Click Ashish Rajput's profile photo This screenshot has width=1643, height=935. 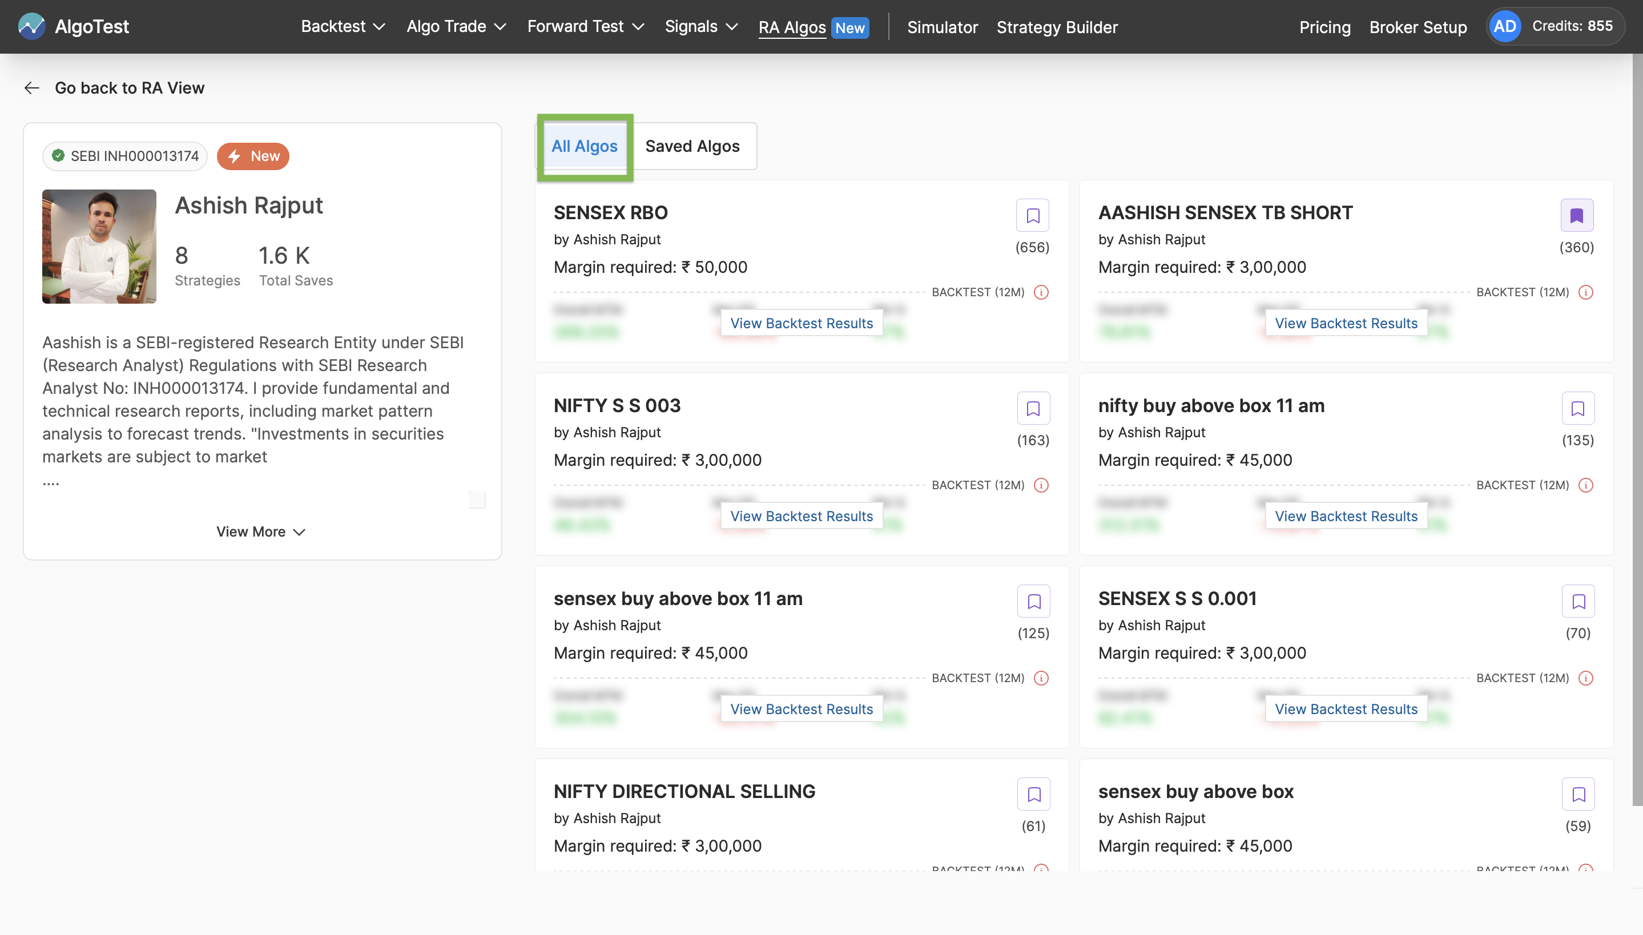point(99,247)
